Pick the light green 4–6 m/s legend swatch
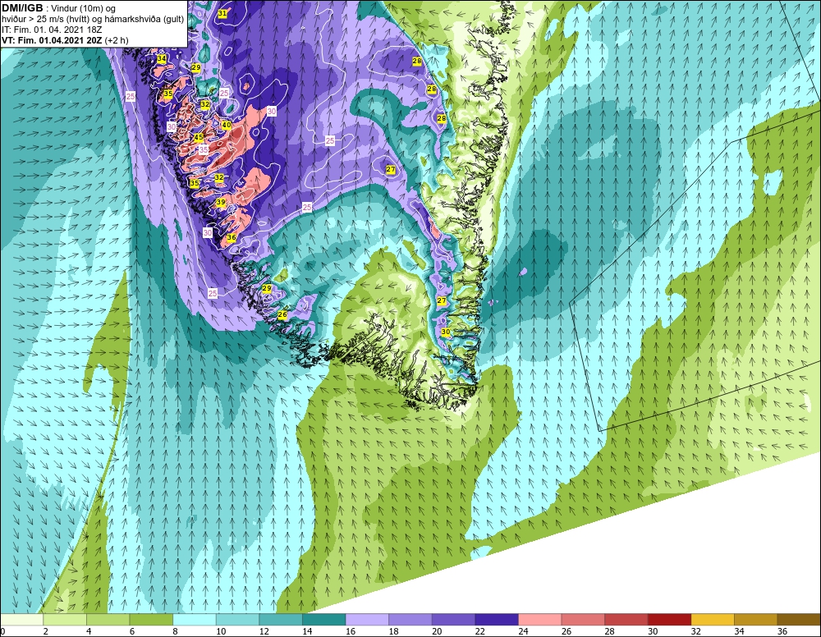The image size is (821, 637). pos(108,620)
